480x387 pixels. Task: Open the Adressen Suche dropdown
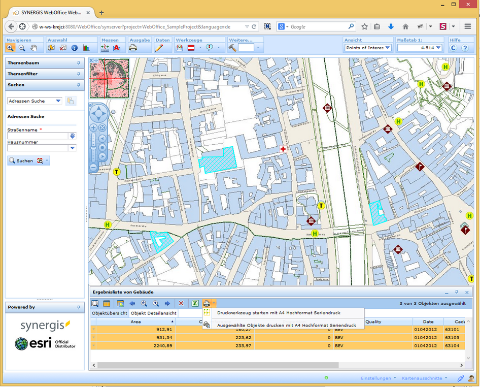click(x=58, y=101)
